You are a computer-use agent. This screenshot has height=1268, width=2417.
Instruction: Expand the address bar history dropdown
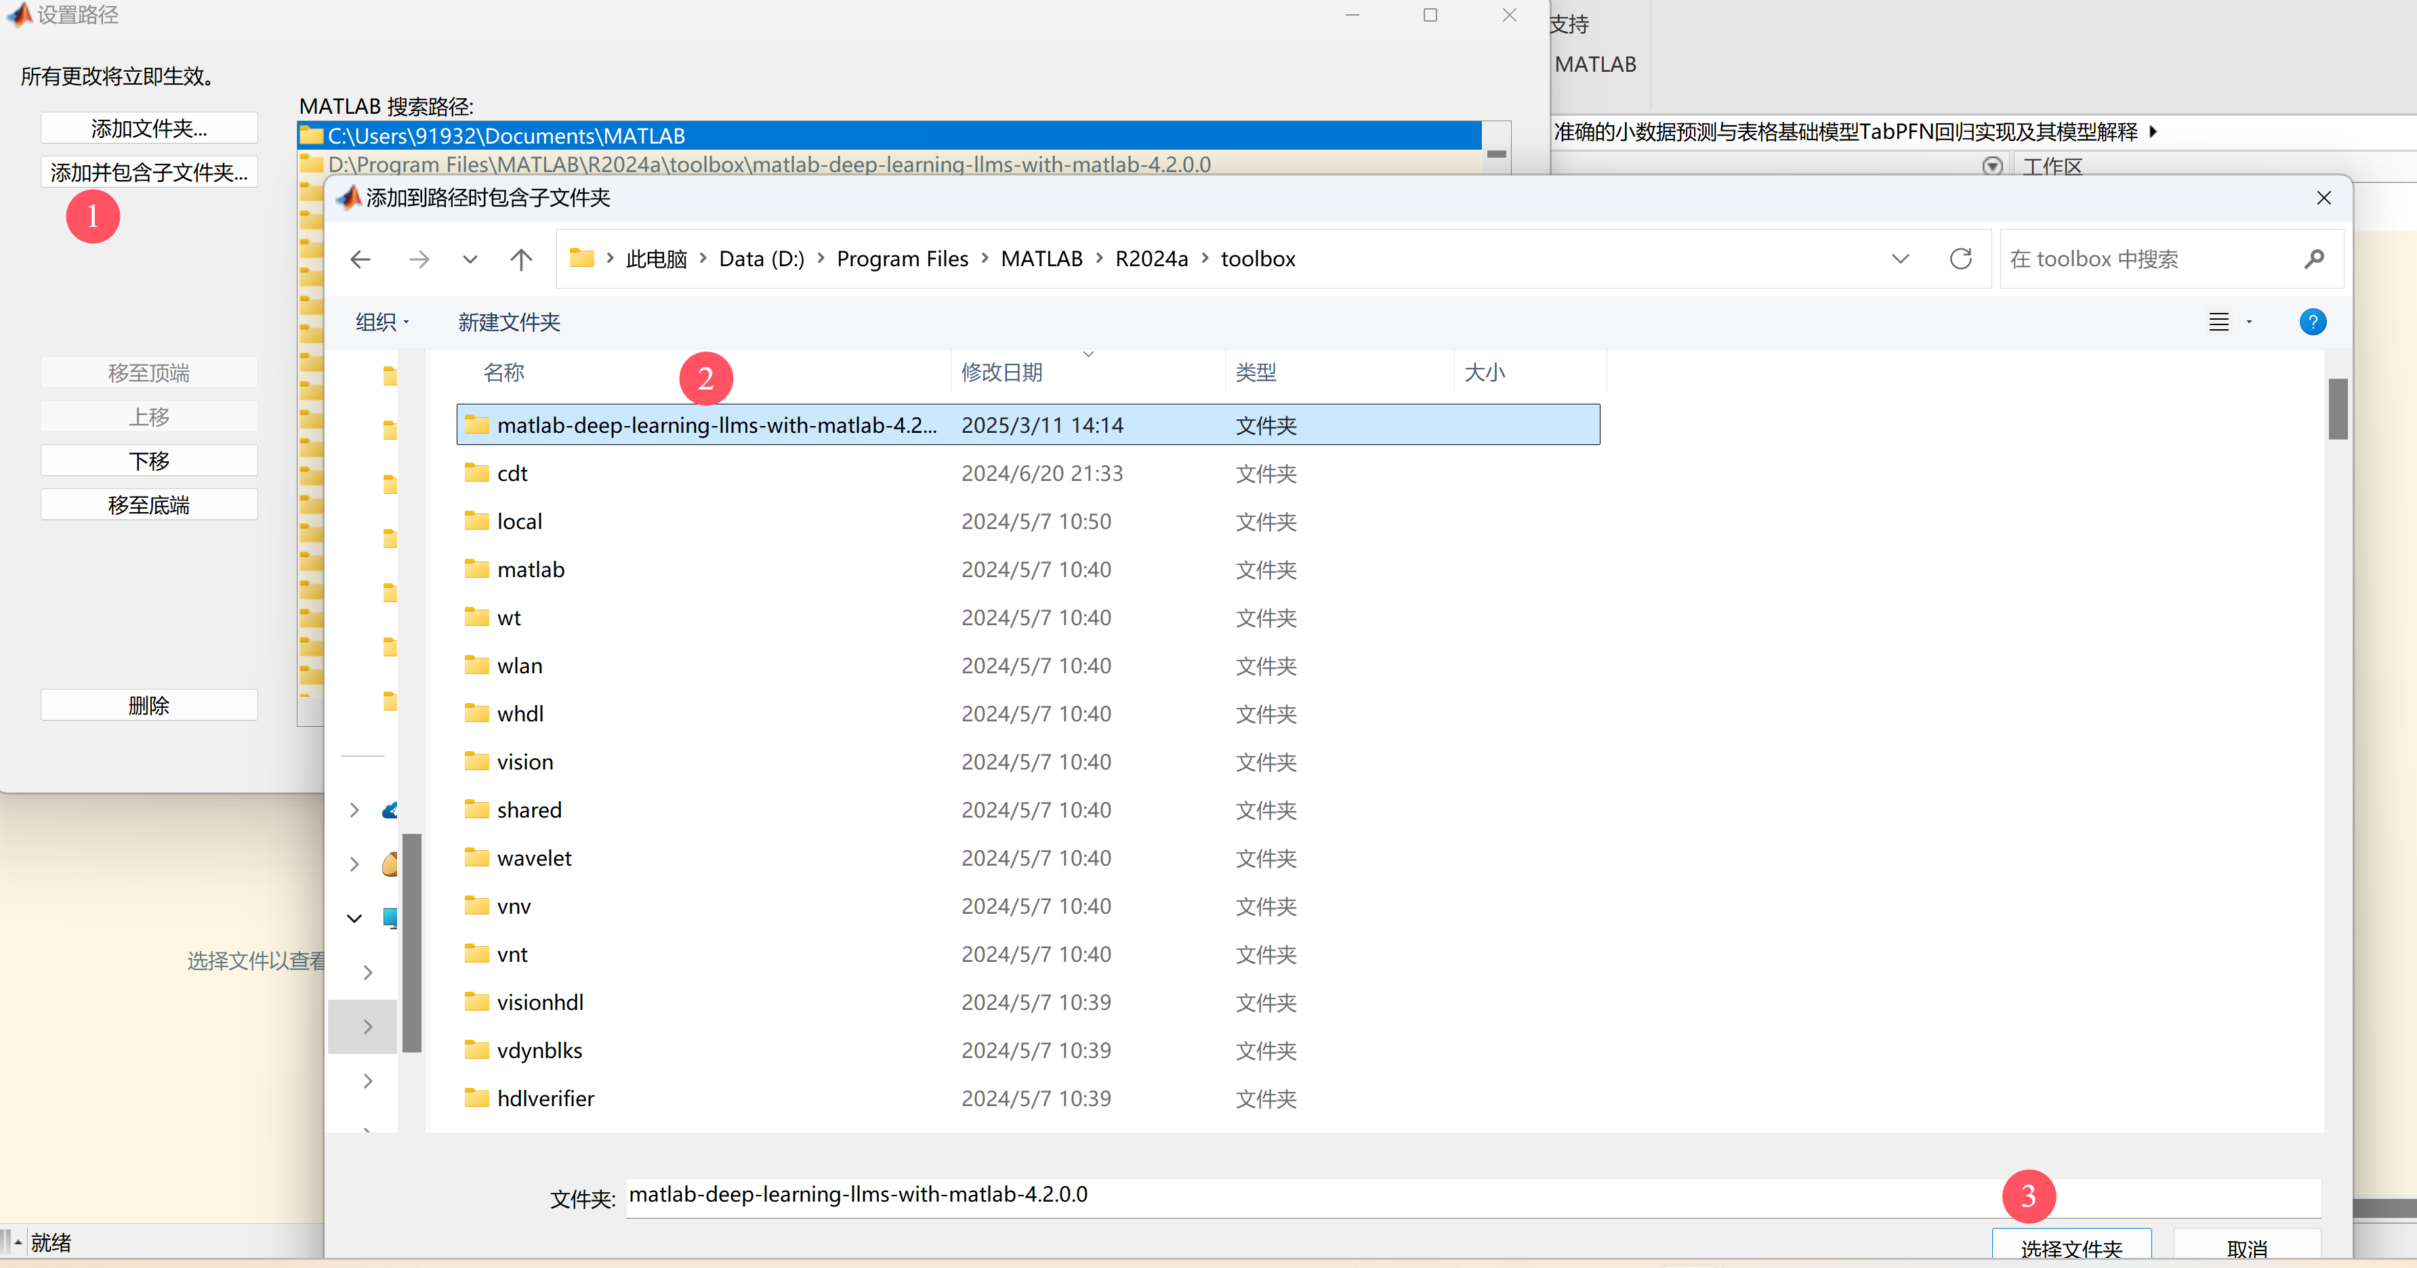pyautogui.click(x=1900, y=259)
